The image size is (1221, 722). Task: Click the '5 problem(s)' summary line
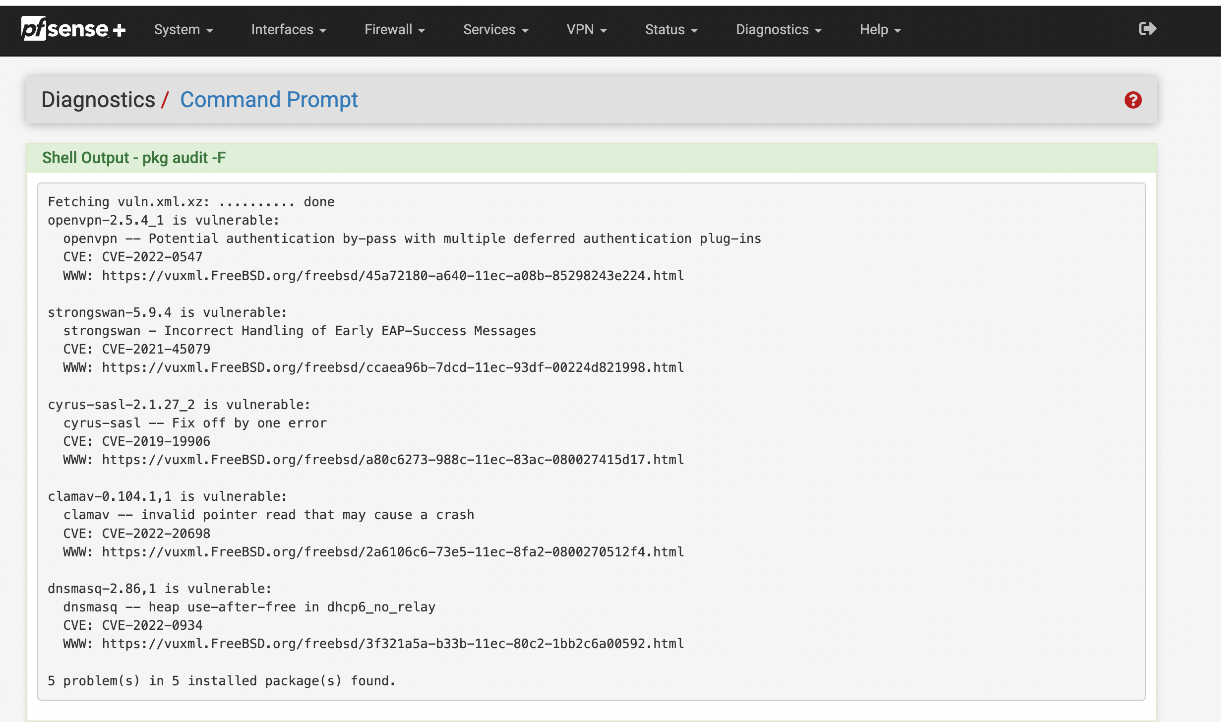coord(221,681)
